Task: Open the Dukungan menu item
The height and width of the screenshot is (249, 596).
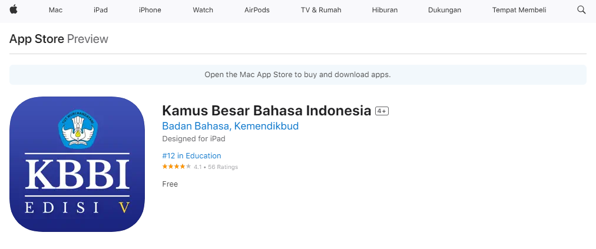Action: point(445,10)
